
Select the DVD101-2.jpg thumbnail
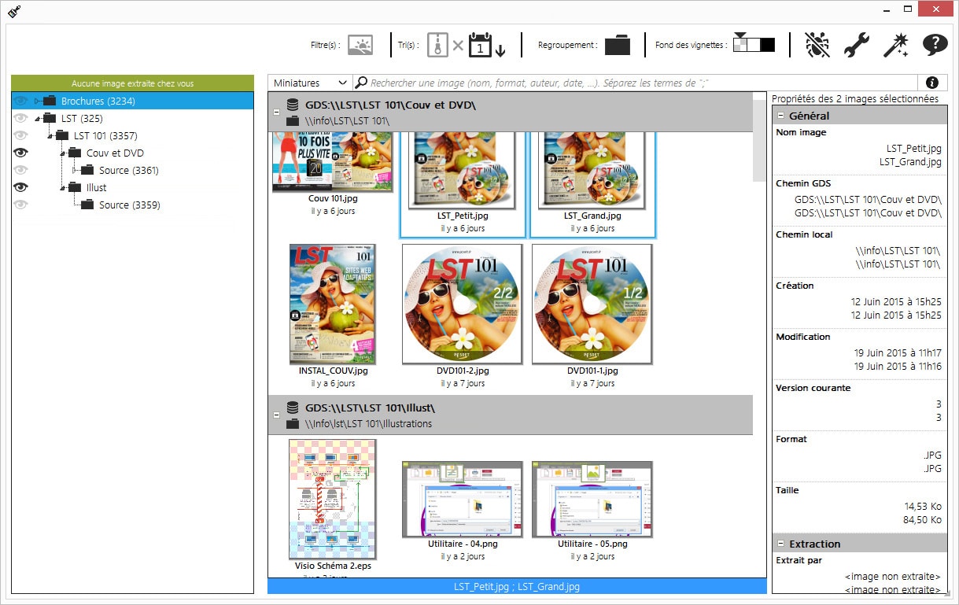click(462, 304)
